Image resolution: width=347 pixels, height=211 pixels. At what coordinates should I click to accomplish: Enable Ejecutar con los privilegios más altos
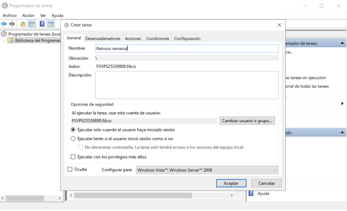click(x=73, y=157)
